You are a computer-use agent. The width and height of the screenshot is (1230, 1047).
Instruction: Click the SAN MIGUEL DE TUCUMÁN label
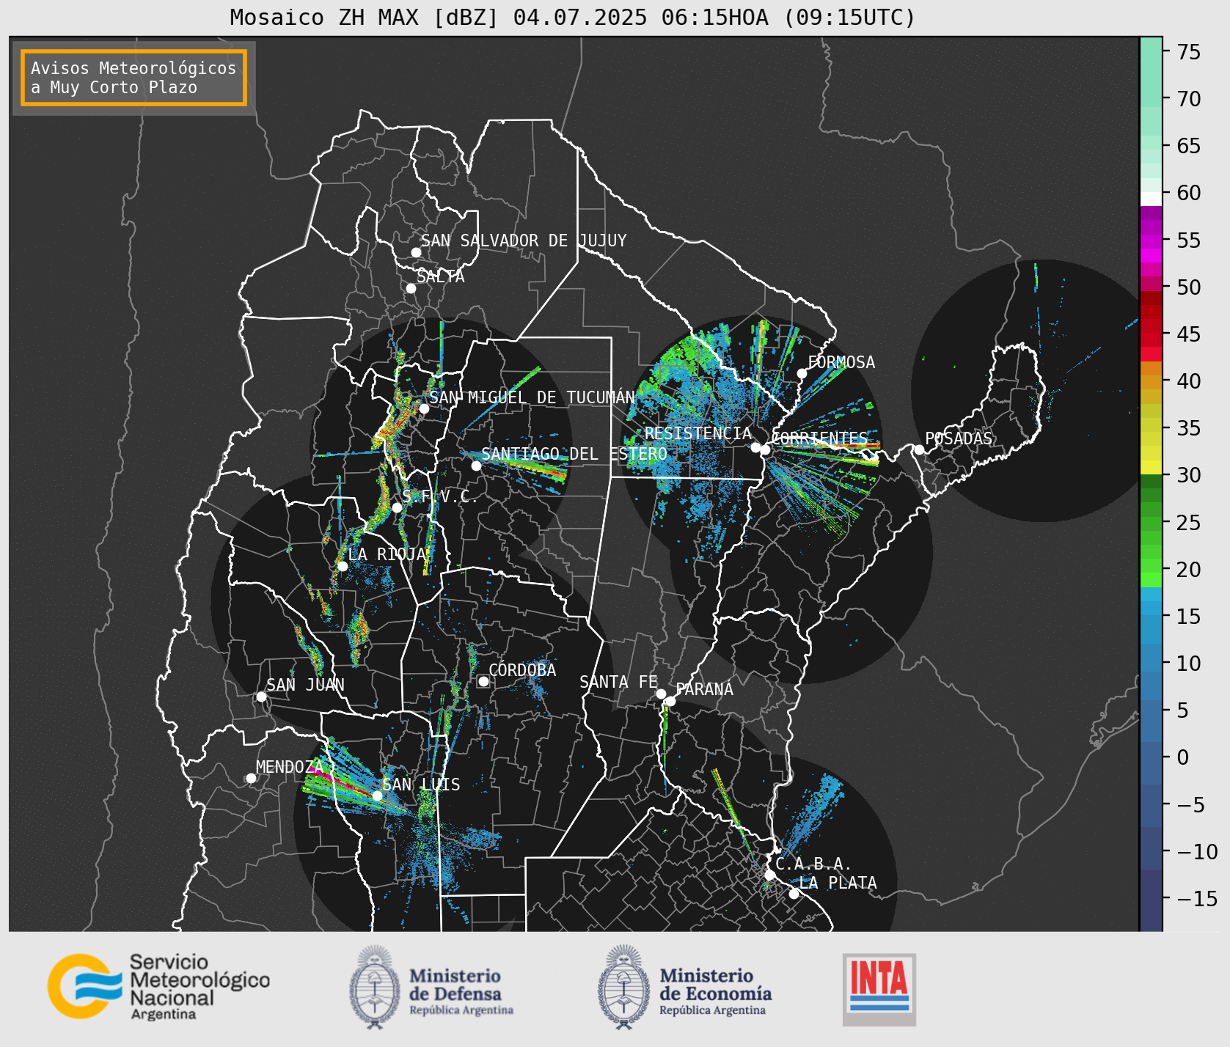click(532, 397)
